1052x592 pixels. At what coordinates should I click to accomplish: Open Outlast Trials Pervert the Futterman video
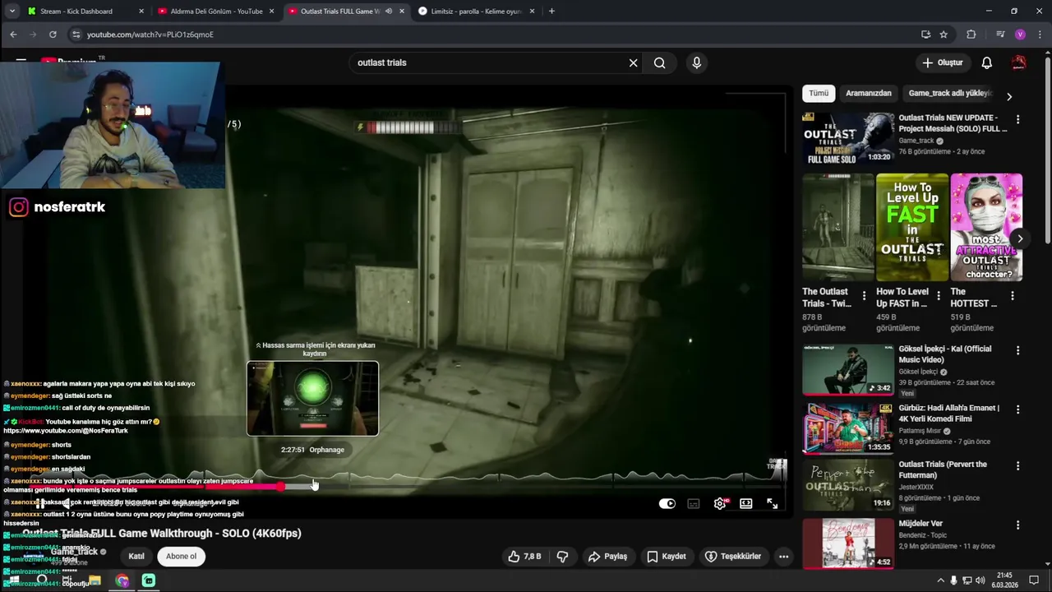click(848, 485)
